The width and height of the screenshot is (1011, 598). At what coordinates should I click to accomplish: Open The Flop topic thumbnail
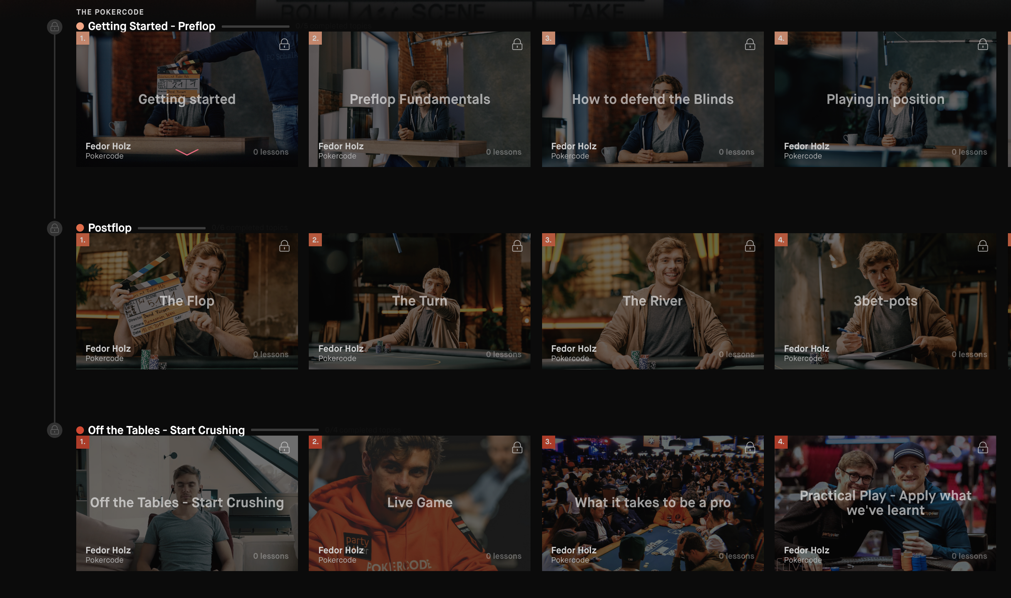(x=187, y=301)
